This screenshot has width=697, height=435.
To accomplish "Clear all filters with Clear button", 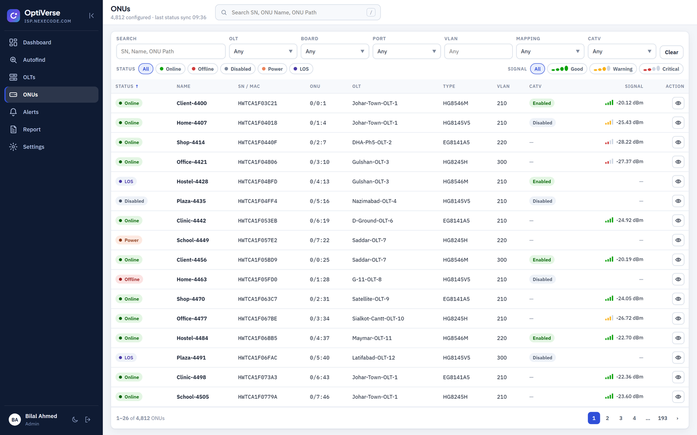I will point(672,52).
